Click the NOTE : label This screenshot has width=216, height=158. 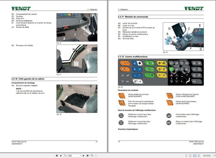point(19,89)
